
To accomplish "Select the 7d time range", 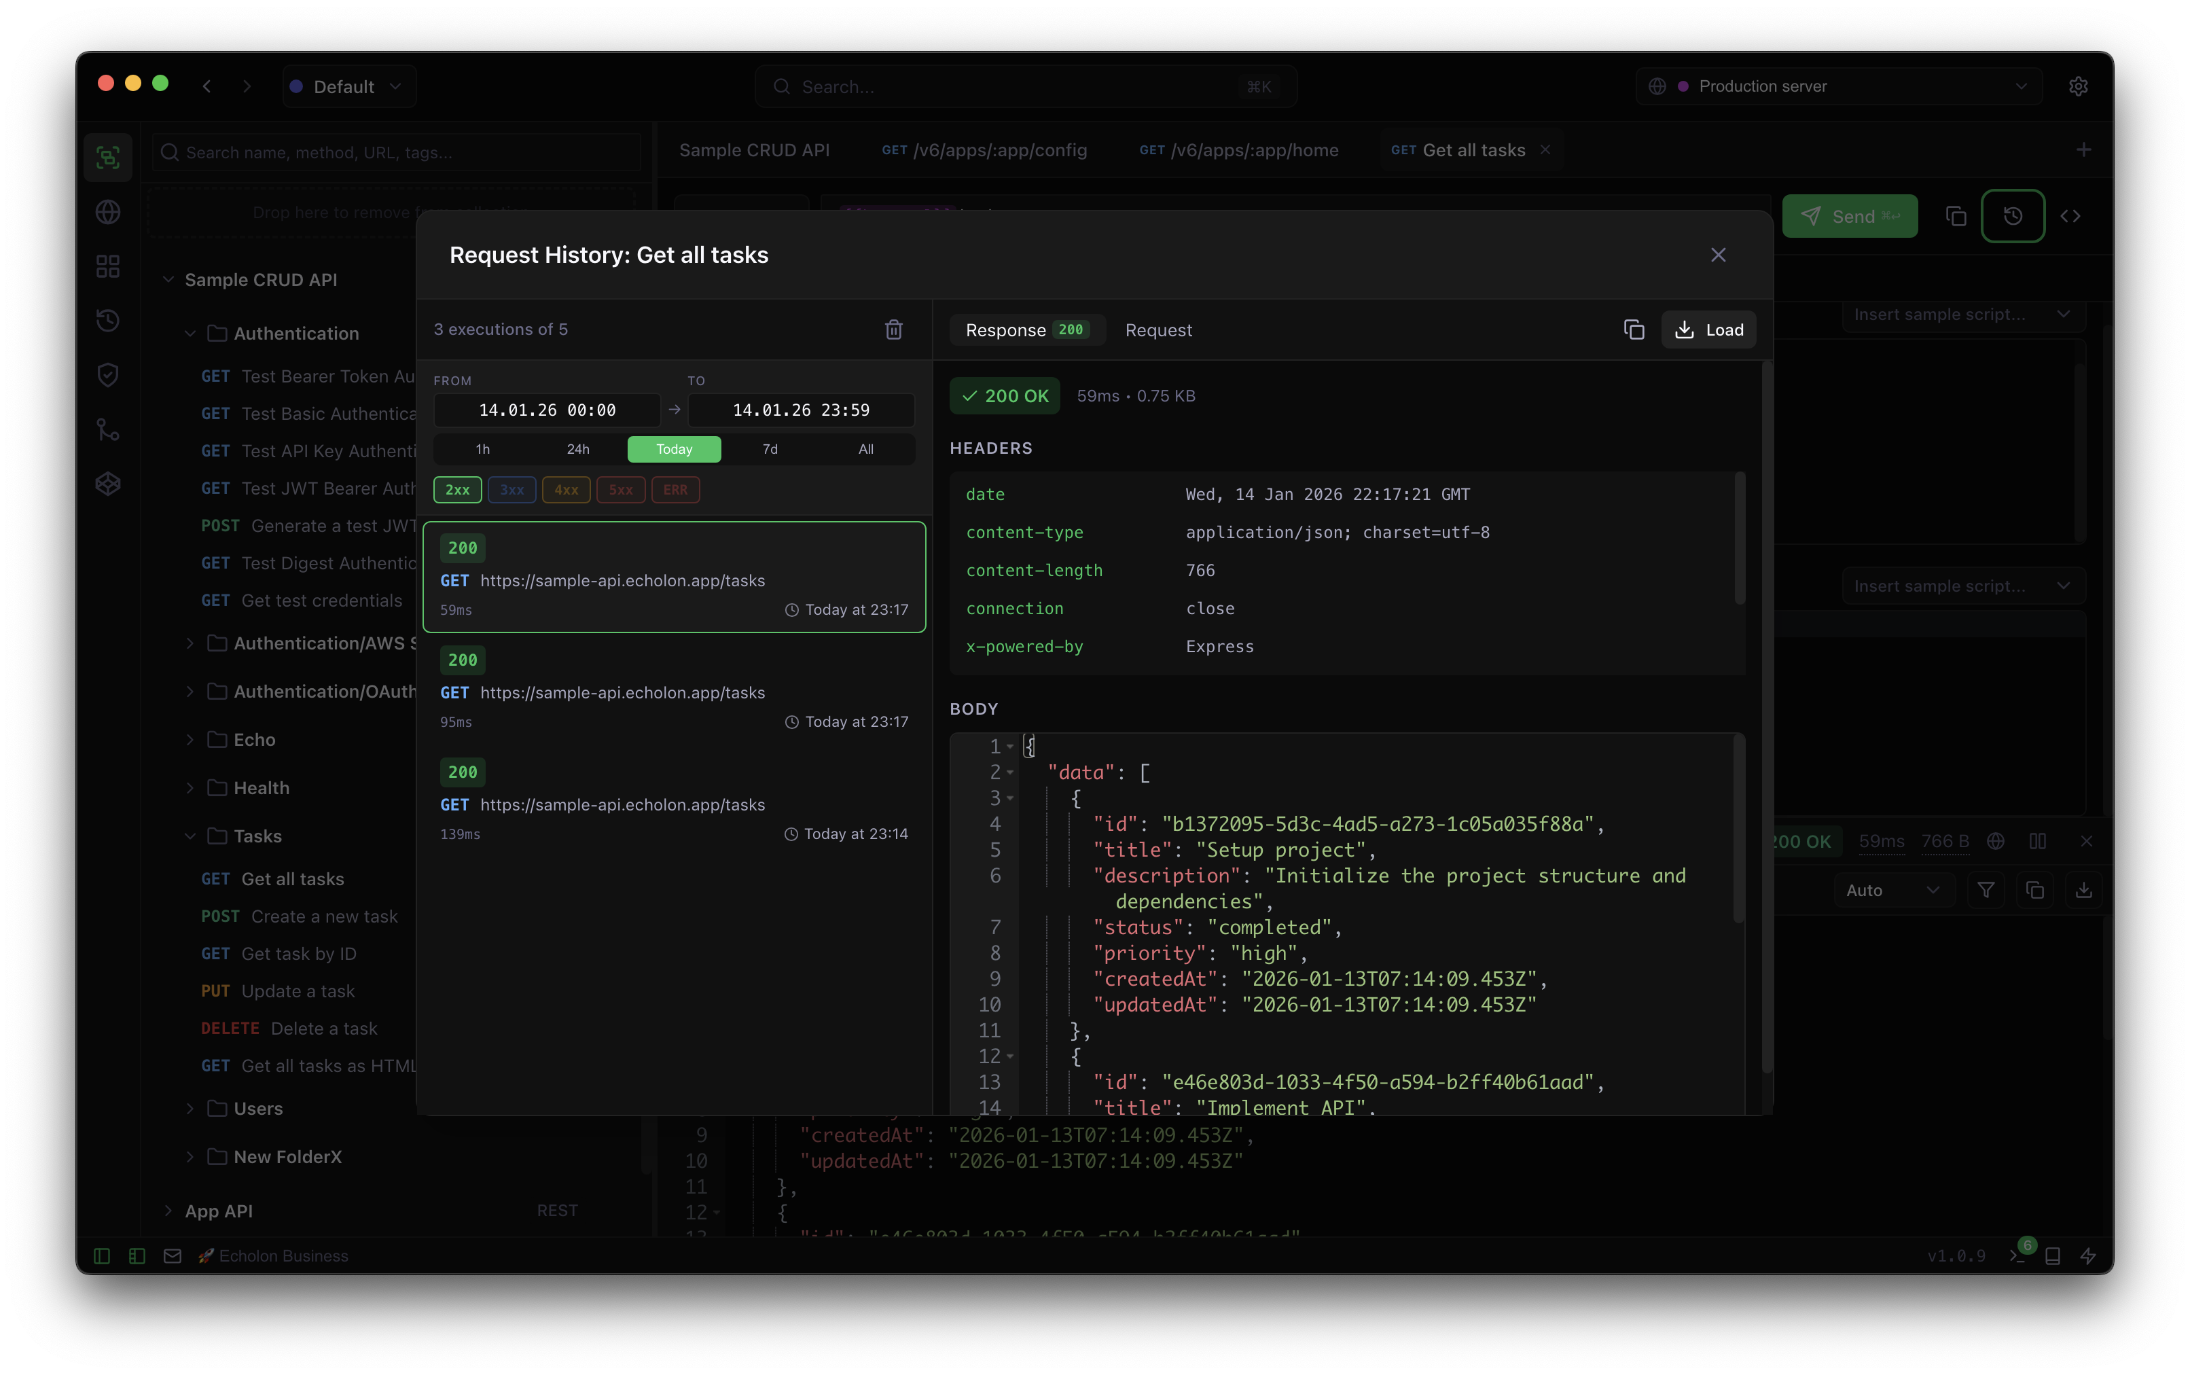I will point(769,449).
